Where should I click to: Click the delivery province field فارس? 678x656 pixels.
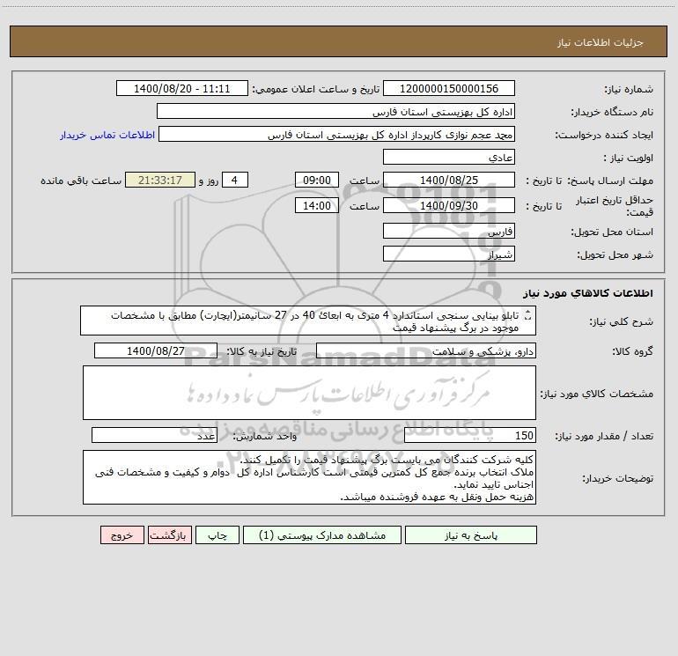[449, 231]
